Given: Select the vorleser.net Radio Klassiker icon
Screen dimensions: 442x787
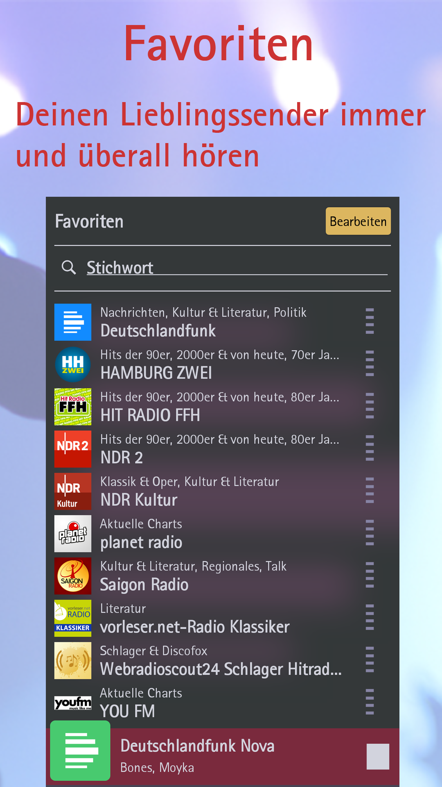Looking at the screenshot, I should tap(73, 618).
